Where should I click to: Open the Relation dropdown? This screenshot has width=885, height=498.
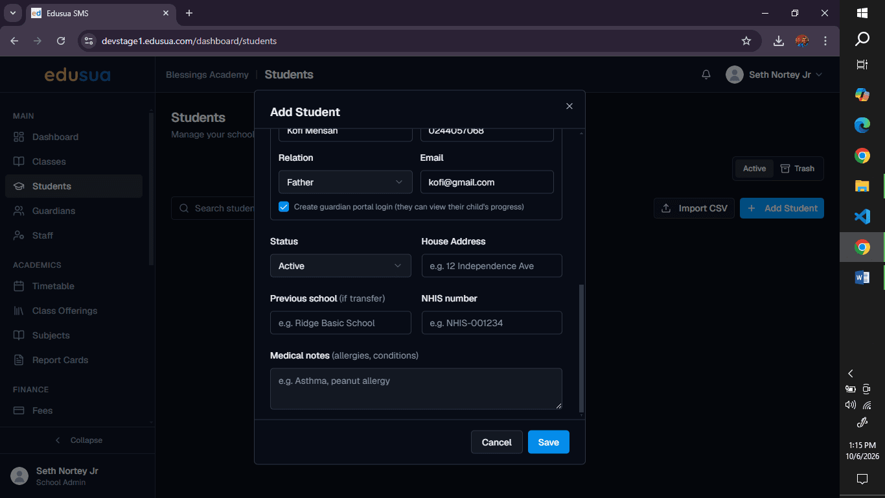345,182
